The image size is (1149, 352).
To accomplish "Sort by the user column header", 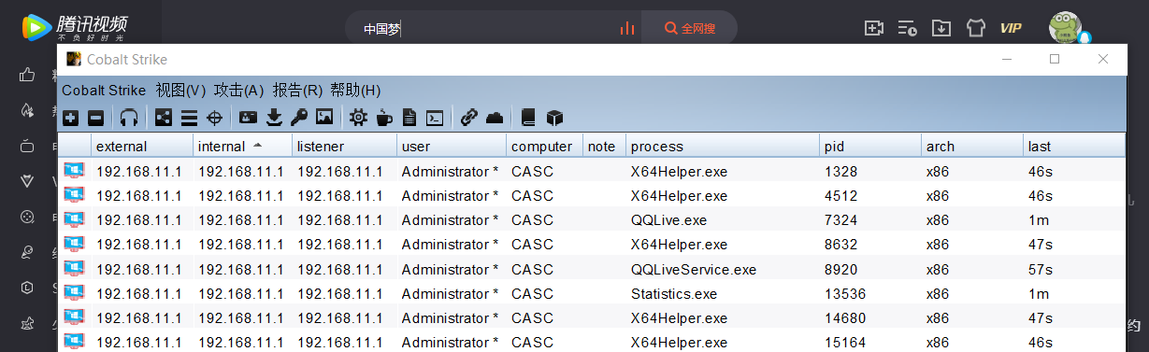I will [452, 146].
